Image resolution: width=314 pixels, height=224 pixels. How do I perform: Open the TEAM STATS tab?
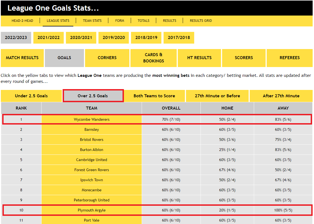(x=92, y=20)
